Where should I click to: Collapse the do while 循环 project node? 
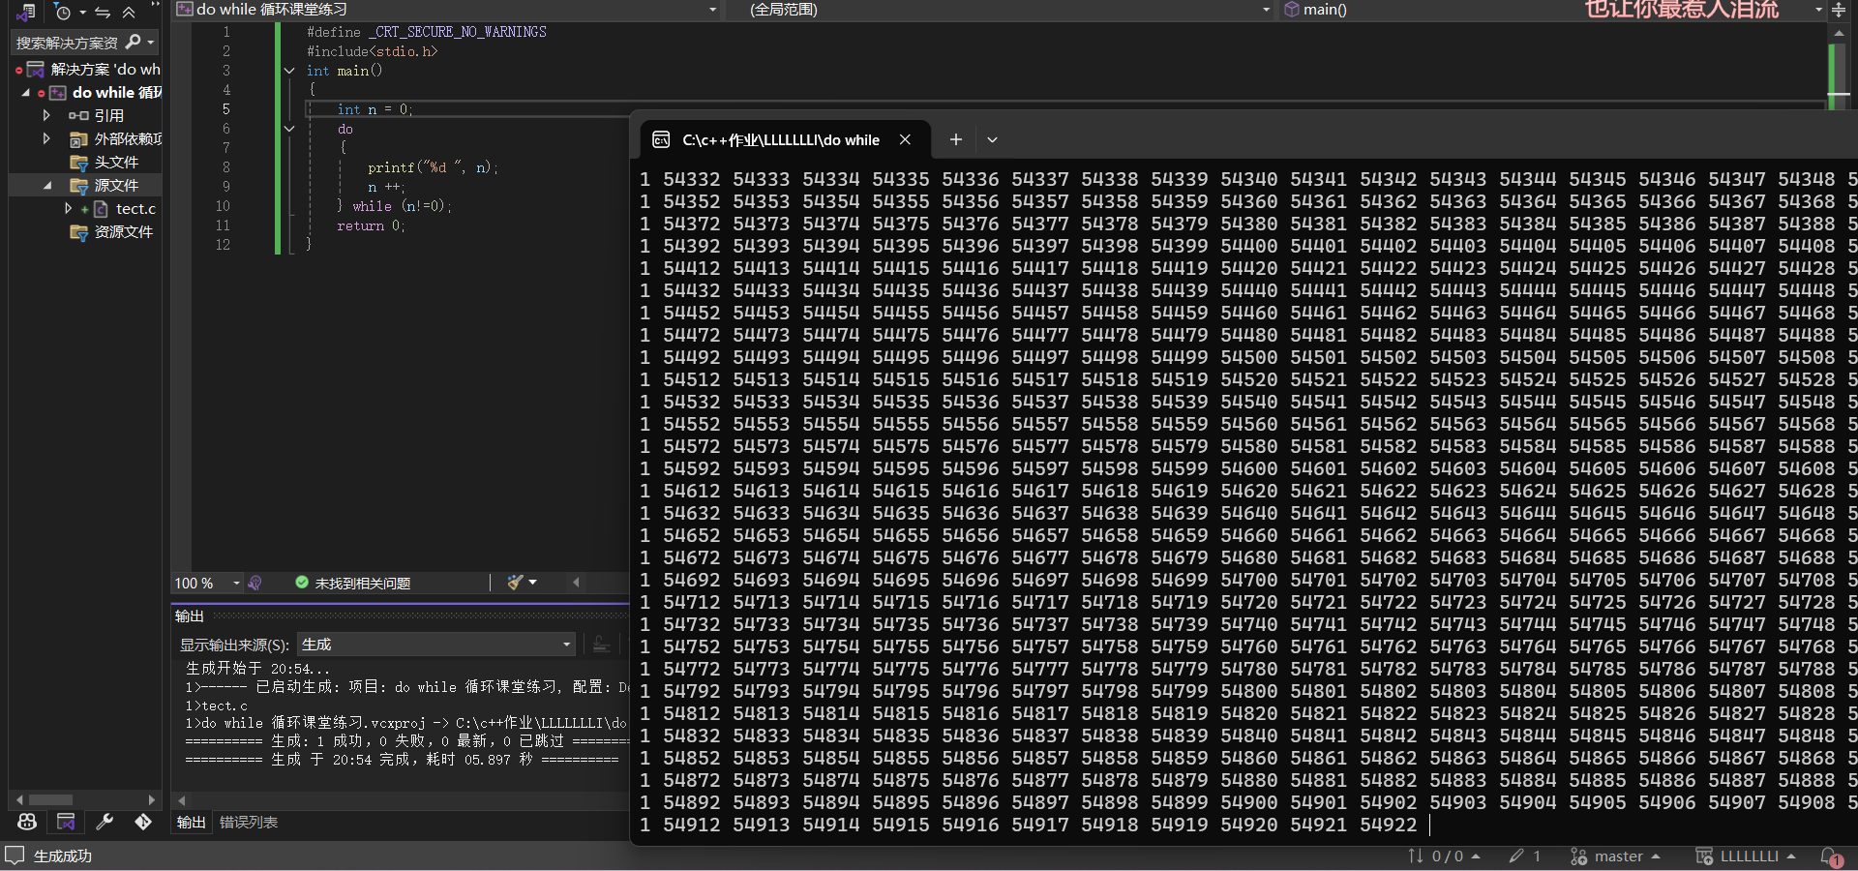tap(26, 93)
